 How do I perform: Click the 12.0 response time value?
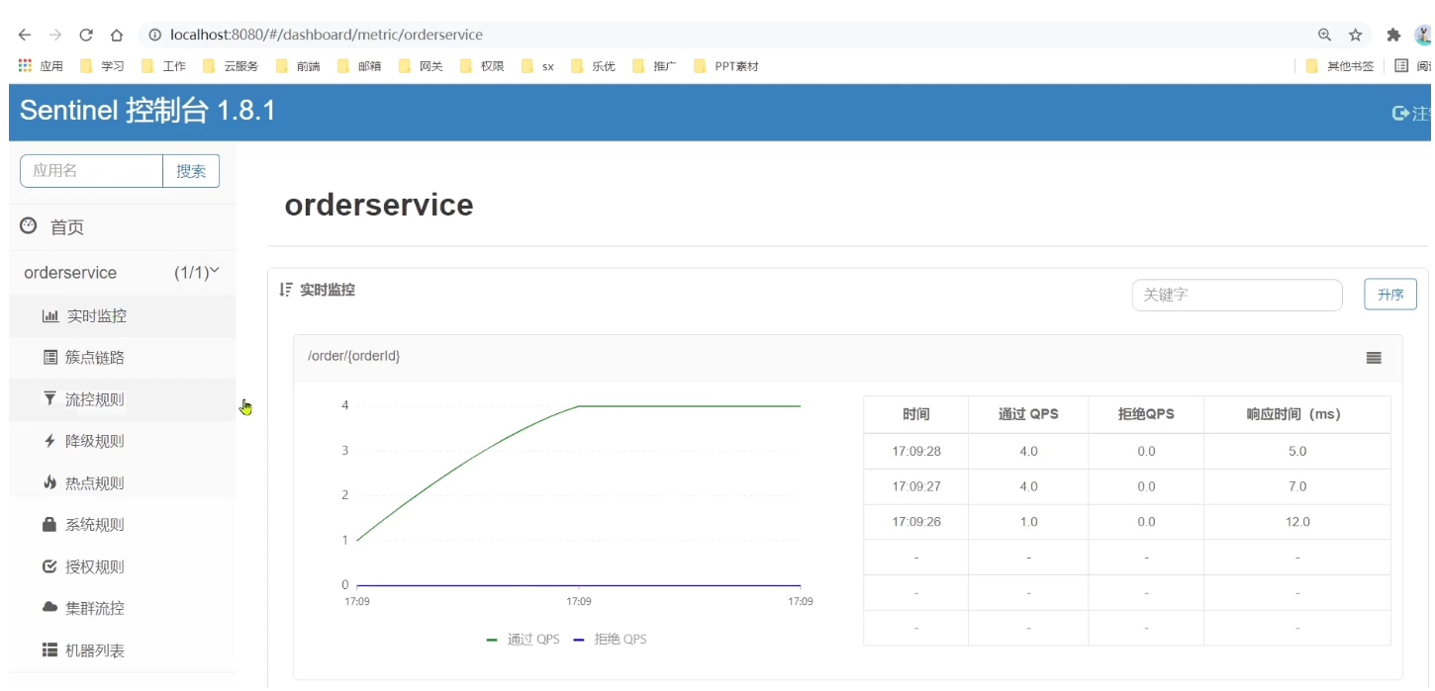[1297, 522]
